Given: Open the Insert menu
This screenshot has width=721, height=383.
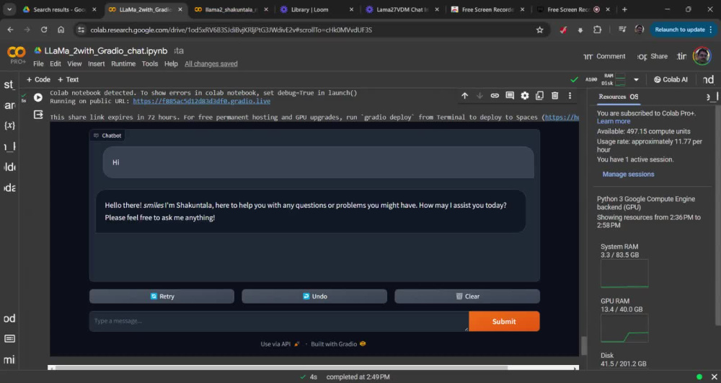Looking at the screenshot, I should pos(96,64).
